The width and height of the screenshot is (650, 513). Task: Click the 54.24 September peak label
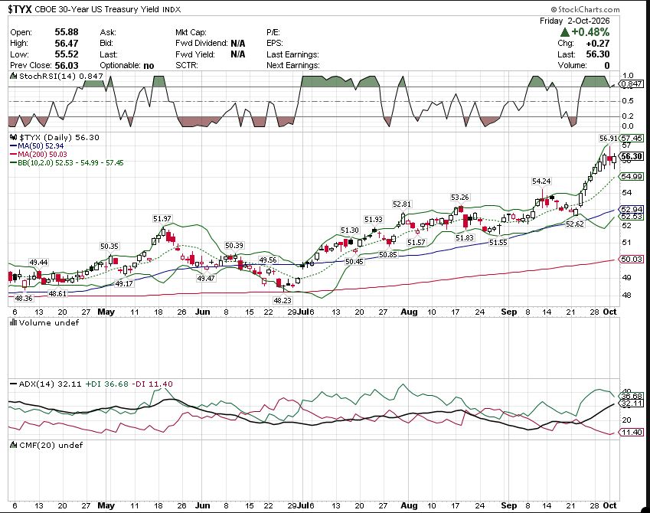click(x=541, y=181)
